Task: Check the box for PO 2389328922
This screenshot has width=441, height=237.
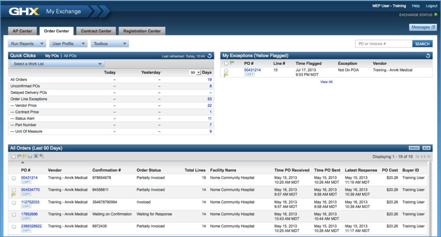Action: pyautogui.click(x=14, y=227)
